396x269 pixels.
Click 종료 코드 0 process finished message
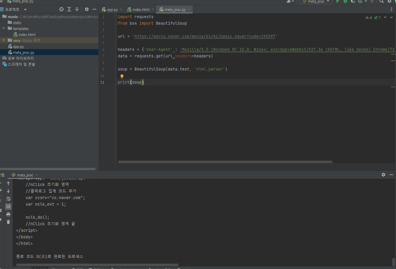pos(50,256)
